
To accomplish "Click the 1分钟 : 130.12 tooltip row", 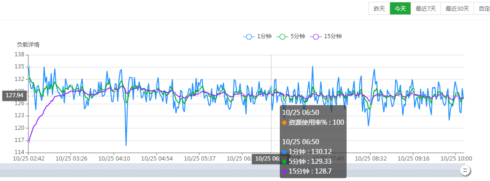I will [307, 152].
